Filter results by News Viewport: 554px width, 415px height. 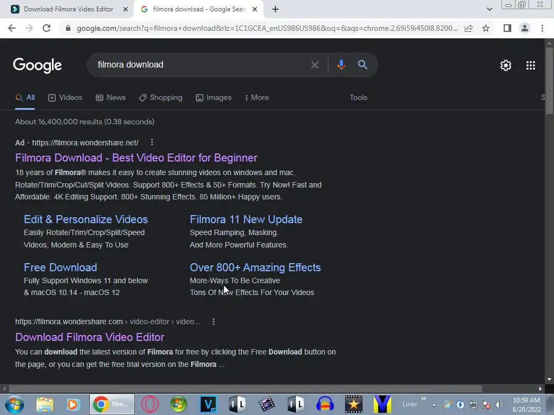[x=110, y=98]
